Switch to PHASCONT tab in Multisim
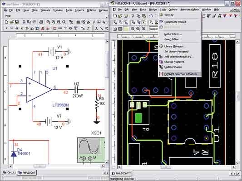 point(27,173)
